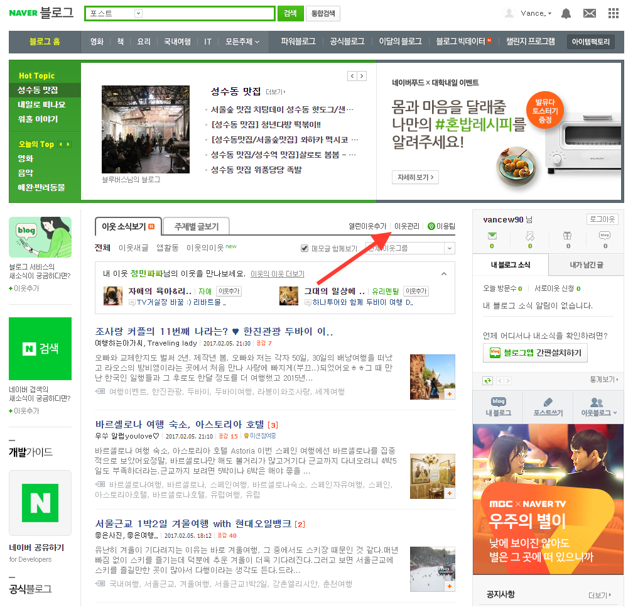Click the 이웃관리 link

407,226
